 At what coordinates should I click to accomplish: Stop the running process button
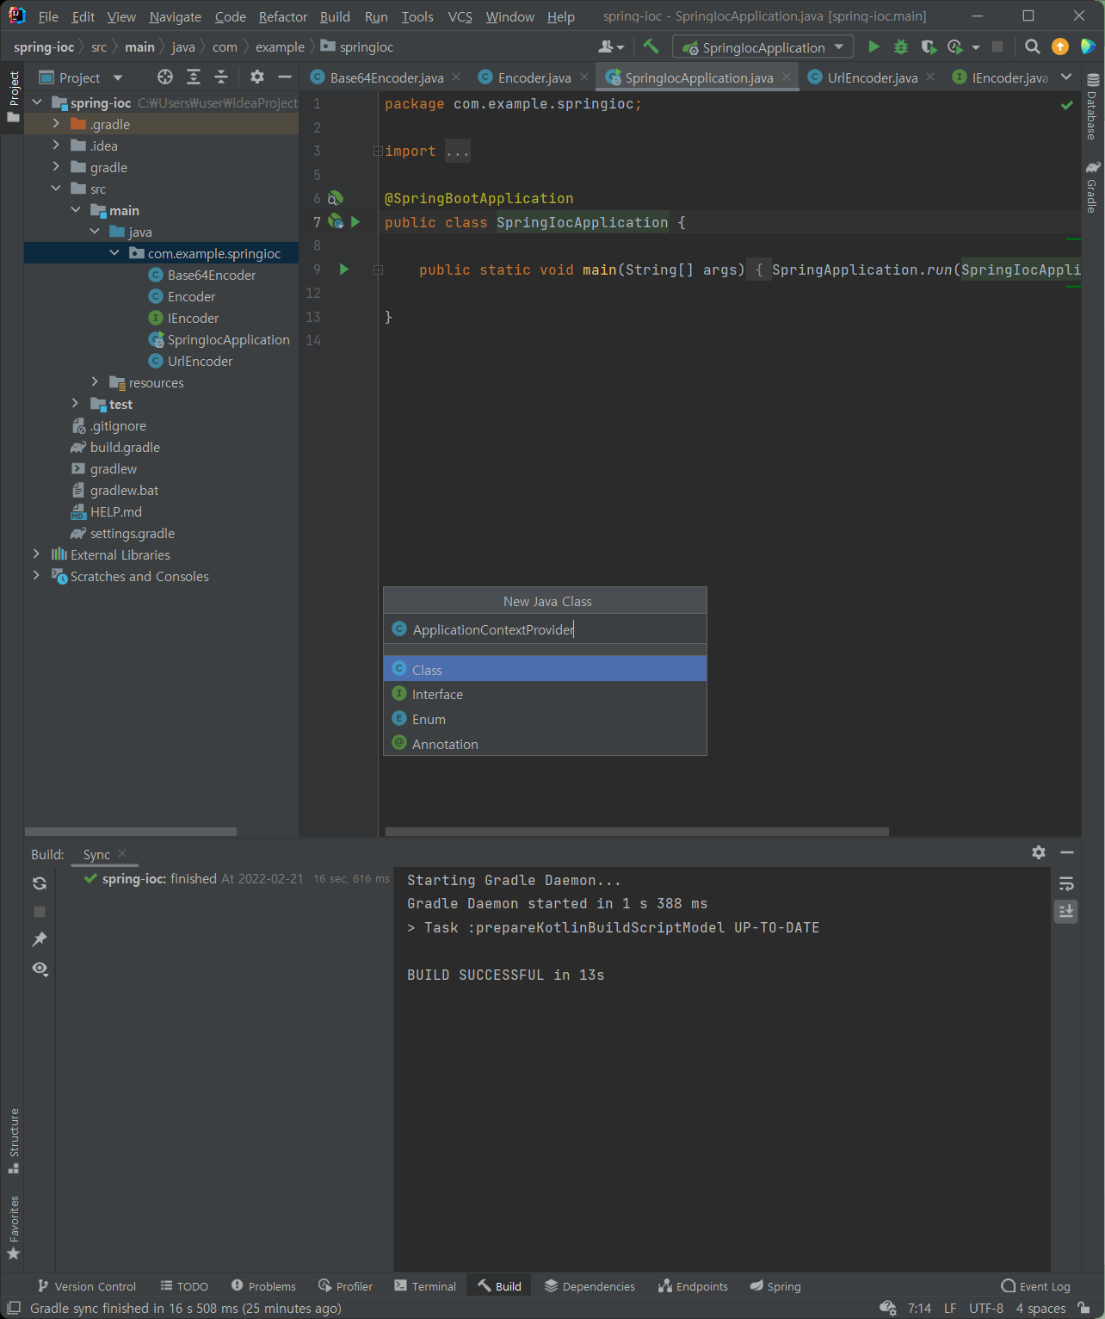tap(997, 47)
